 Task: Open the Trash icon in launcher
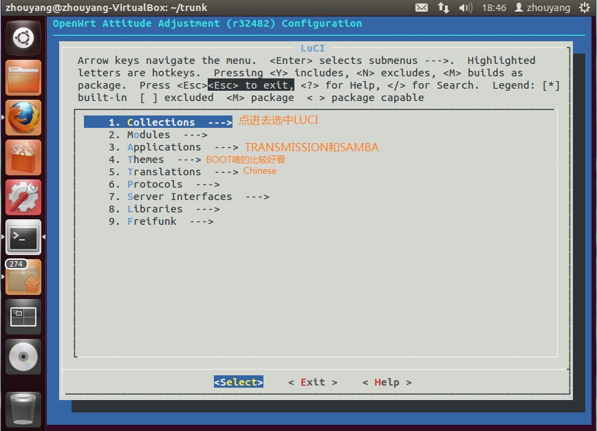point(23,409)
